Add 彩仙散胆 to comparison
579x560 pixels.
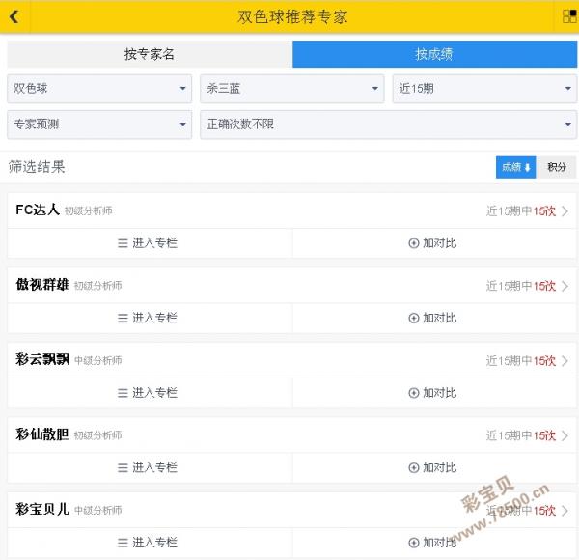tap(434, 468)
